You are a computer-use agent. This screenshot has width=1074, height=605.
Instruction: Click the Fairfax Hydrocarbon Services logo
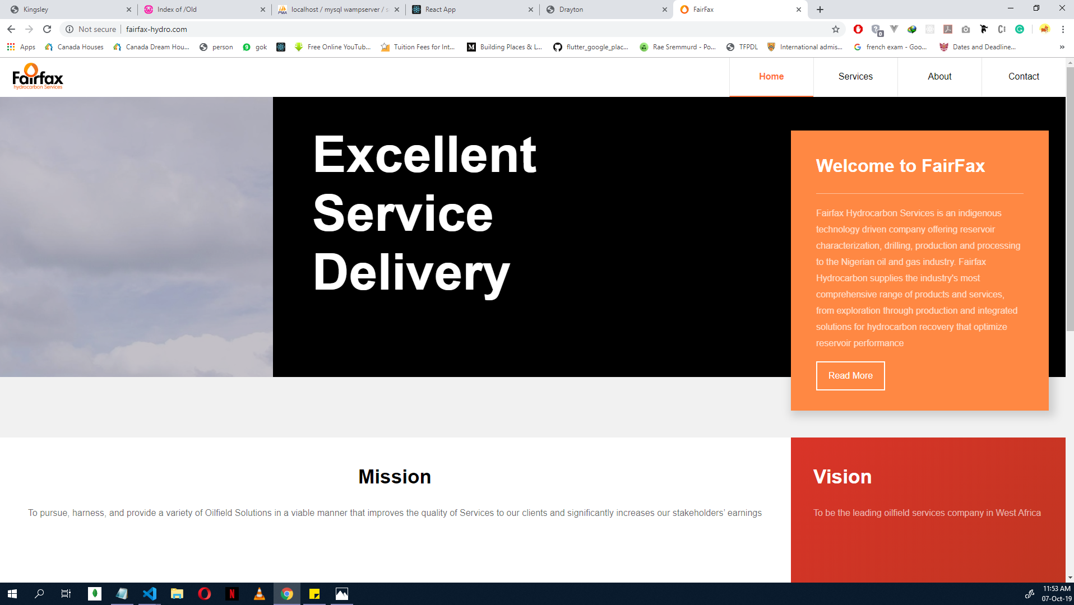tap(38, 76)
